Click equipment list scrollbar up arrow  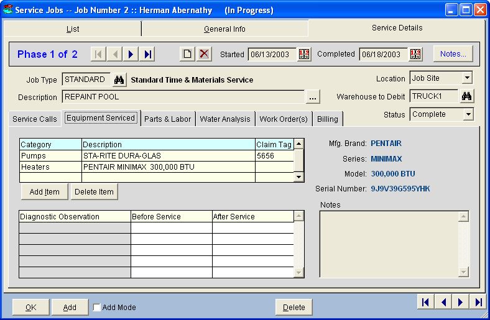pyautogui.click(x=298, y=144)
